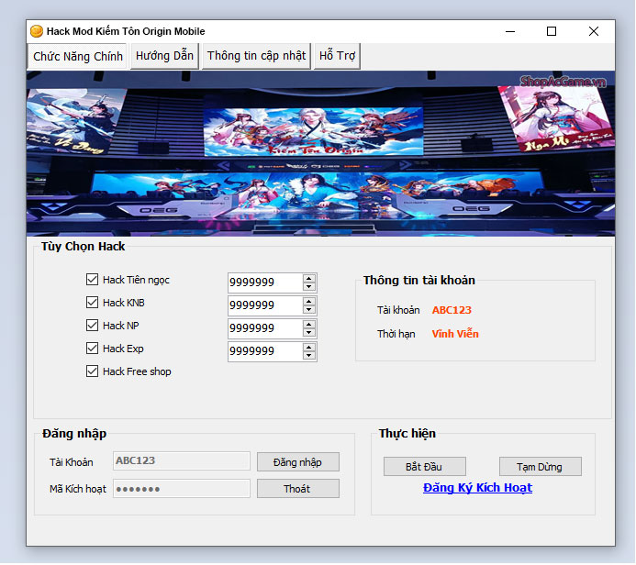Click the Thời hạn label
Viewport: 636px width, 565px height.
tap(396, 334)
